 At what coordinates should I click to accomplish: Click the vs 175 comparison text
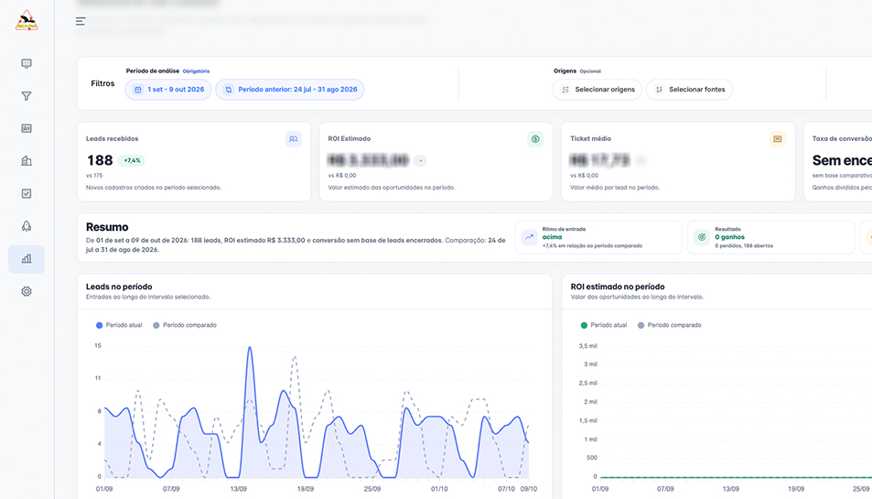coord(94,175)
